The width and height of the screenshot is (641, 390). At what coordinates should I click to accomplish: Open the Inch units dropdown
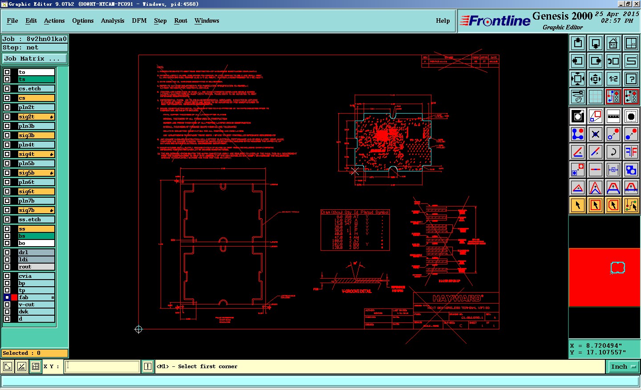[623, 367]
